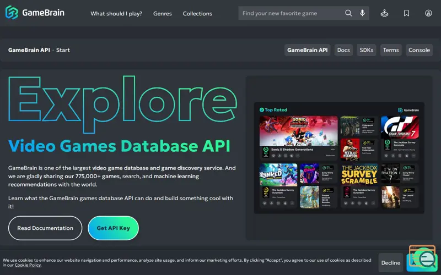Select the GameBrain API tab
The image size is (441, 275).
coord(307,50)
